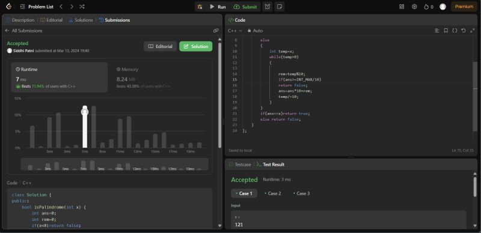Open the Testcase tab
Screen dimensions: 481x233
(x=240, y=165)
